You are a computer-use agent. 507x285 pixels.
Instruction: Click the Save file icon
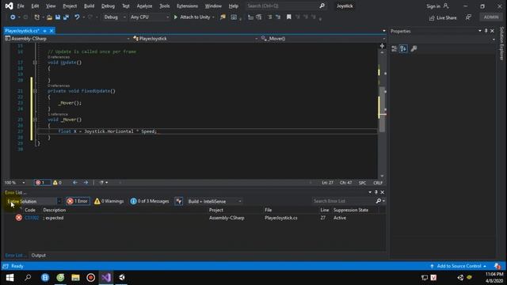(x=58, y=17)
